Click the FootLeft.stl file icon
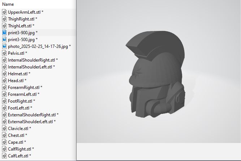The height and width of the screenshot is (161, 241). pos(4,108)
